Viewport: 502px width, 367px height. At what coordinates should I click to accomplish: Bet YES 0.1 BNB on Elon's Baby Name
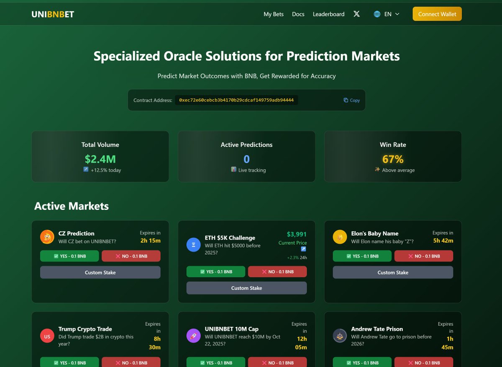click(362, 256)
